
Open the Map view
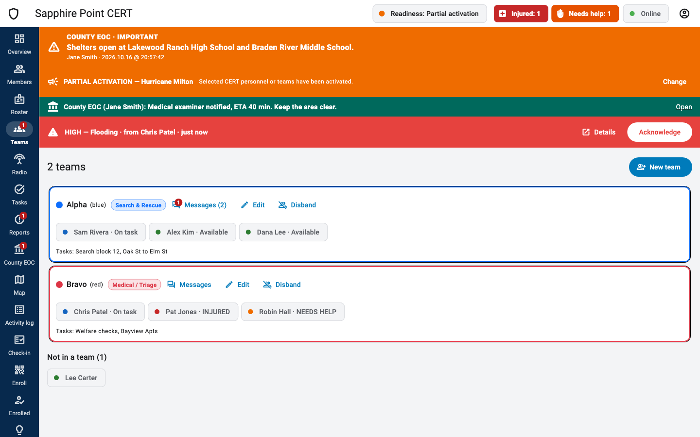[19, 285]
